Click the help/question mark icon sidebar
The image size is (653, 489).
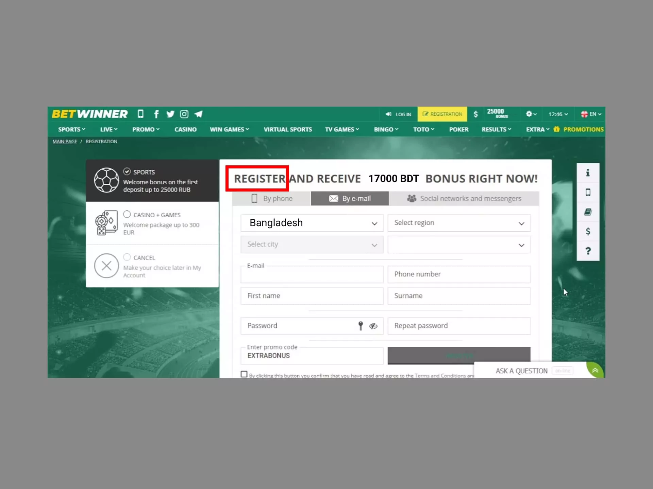[x=588, y=251]
